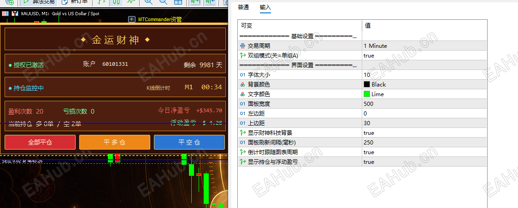Open the 文字颜色 Lime color swatch

pyautogui.click(x=367, y=94)
